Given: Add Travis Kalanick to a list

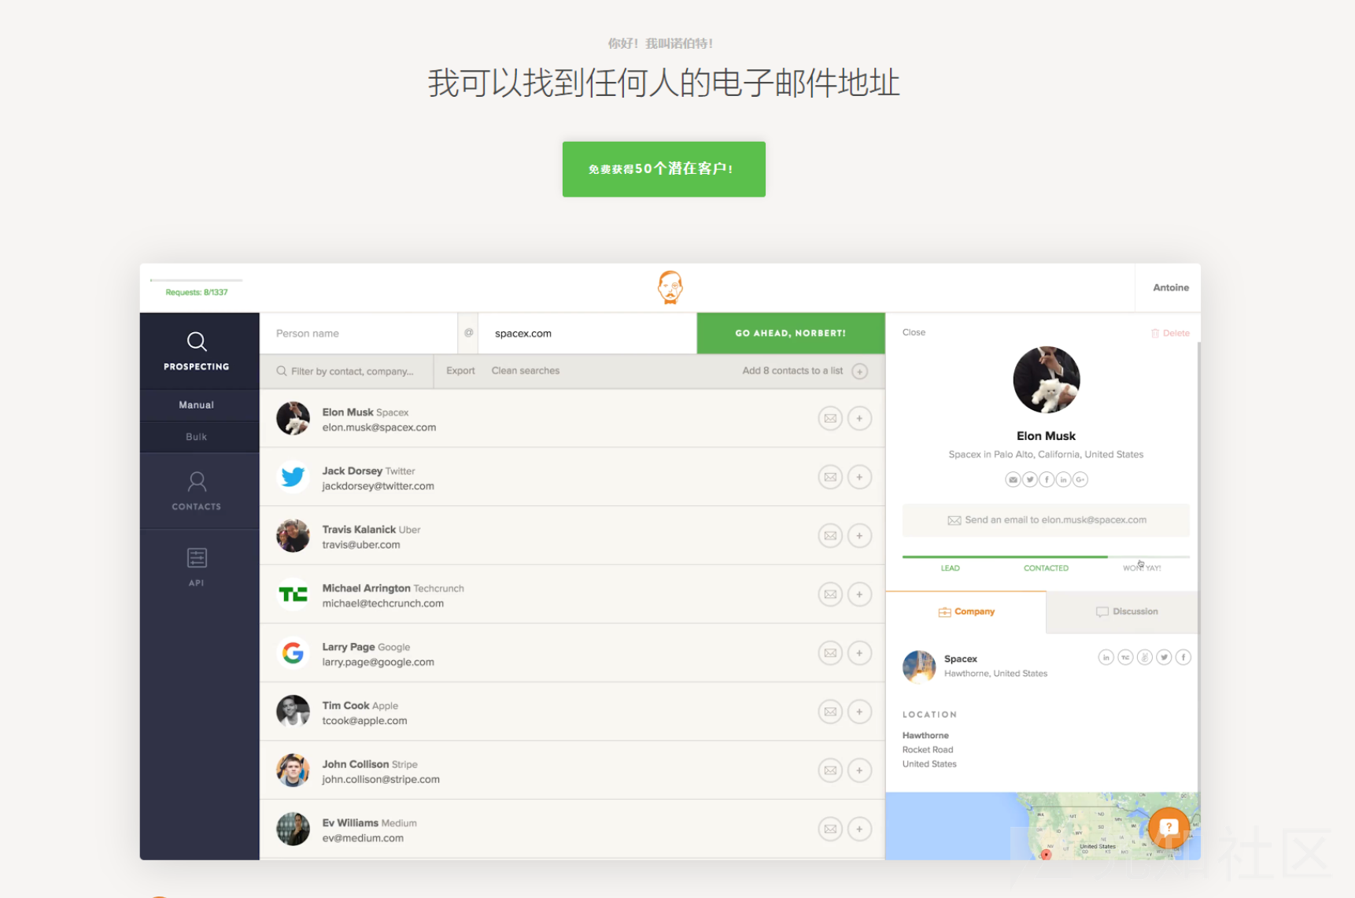Looking at the screenshot, I should (859, 536).
